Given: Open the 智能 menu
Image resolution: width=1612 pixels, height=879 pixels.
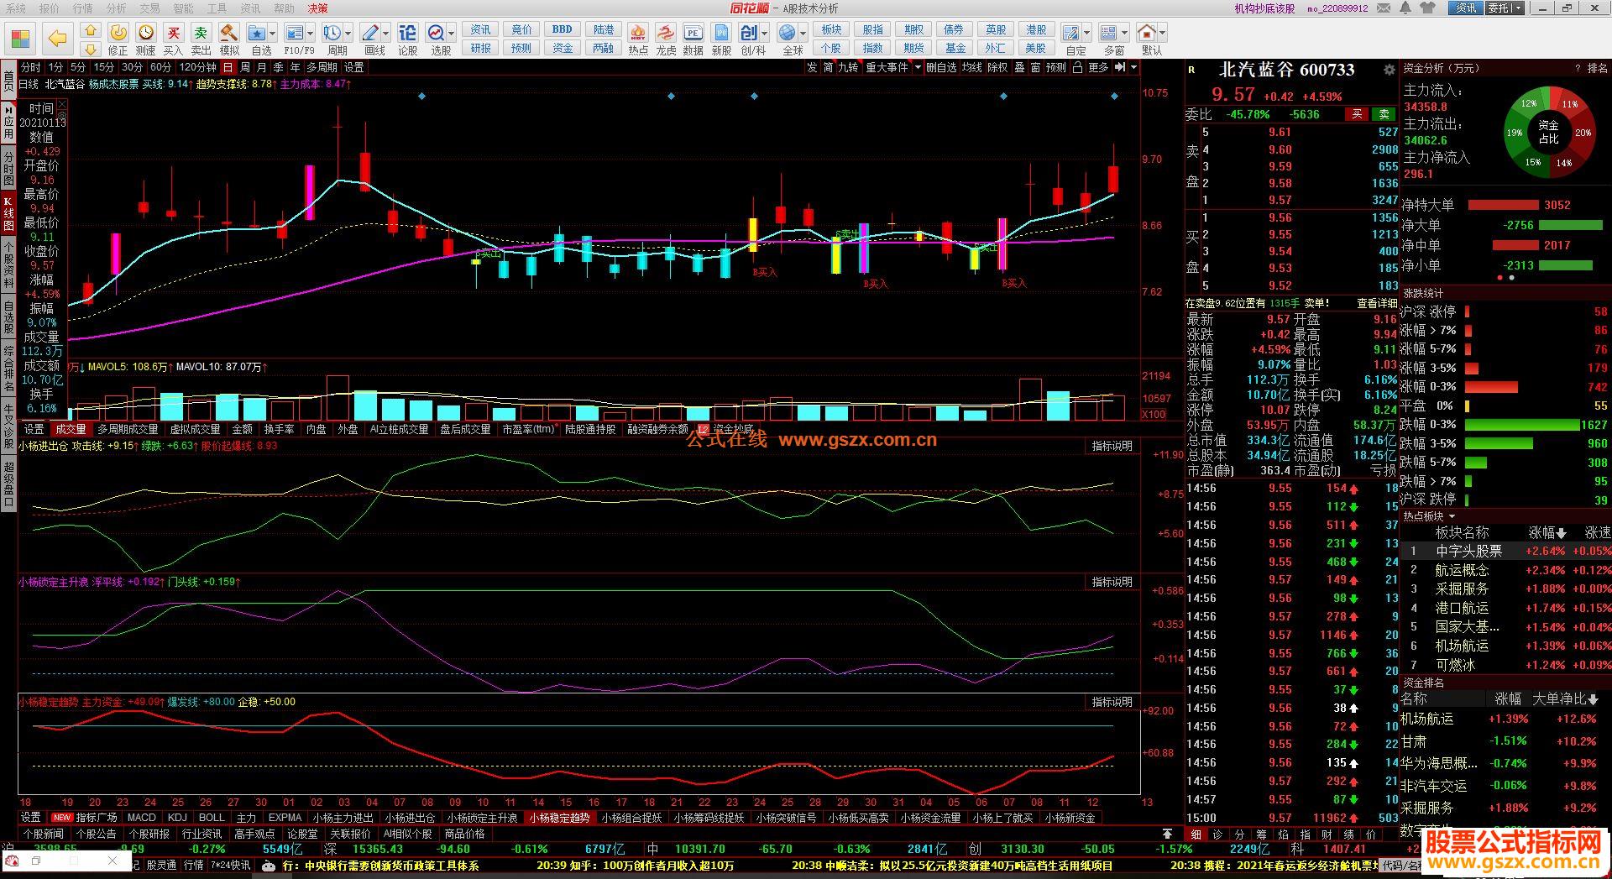Looking at the screenshot, I should pos(183,8).
